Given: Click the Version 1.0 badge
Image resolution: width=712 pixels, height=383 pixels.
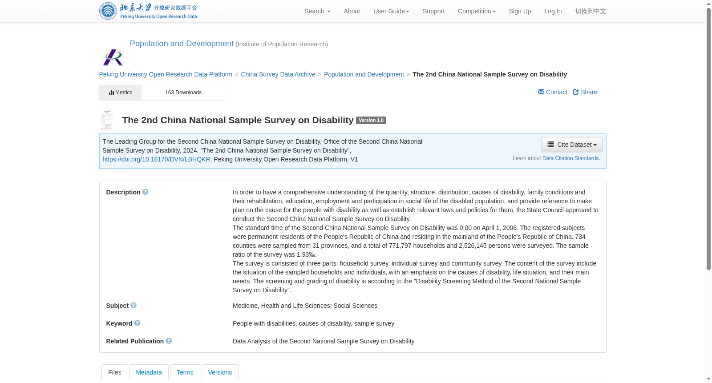Looking at the screenshot, I should point(371,120).
